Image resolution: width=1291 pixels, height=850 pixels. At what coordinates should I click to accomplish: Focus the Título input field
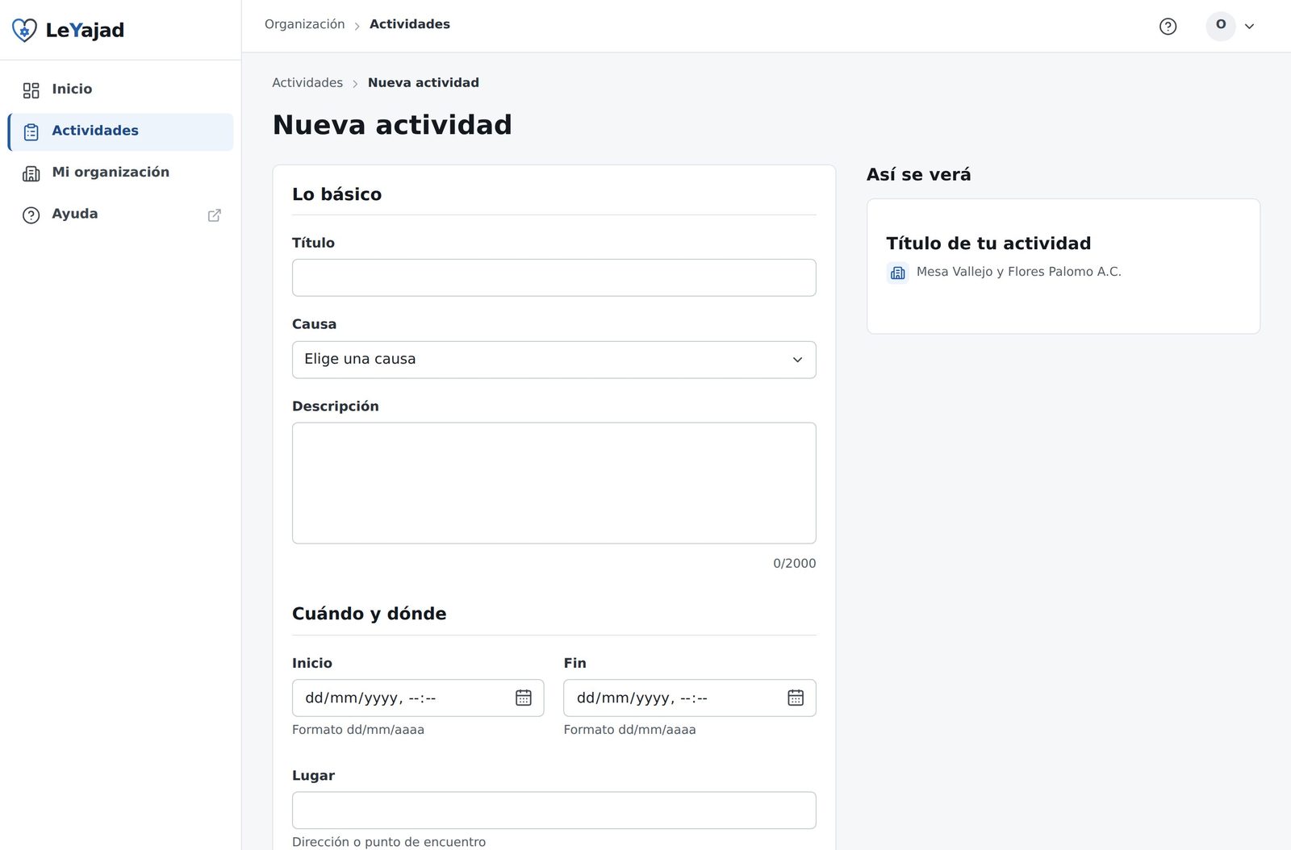click(x=554, y=277)
